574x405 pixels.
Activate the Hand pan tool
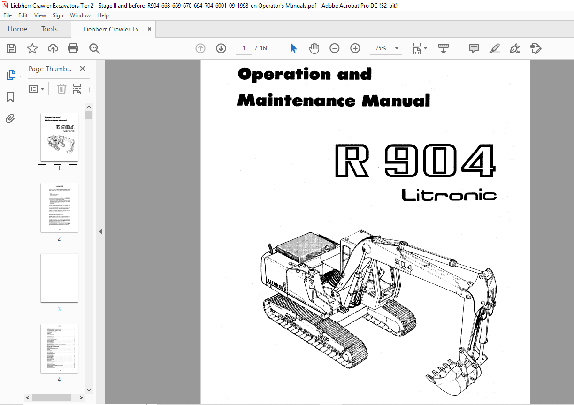click(x=314, y=48)
